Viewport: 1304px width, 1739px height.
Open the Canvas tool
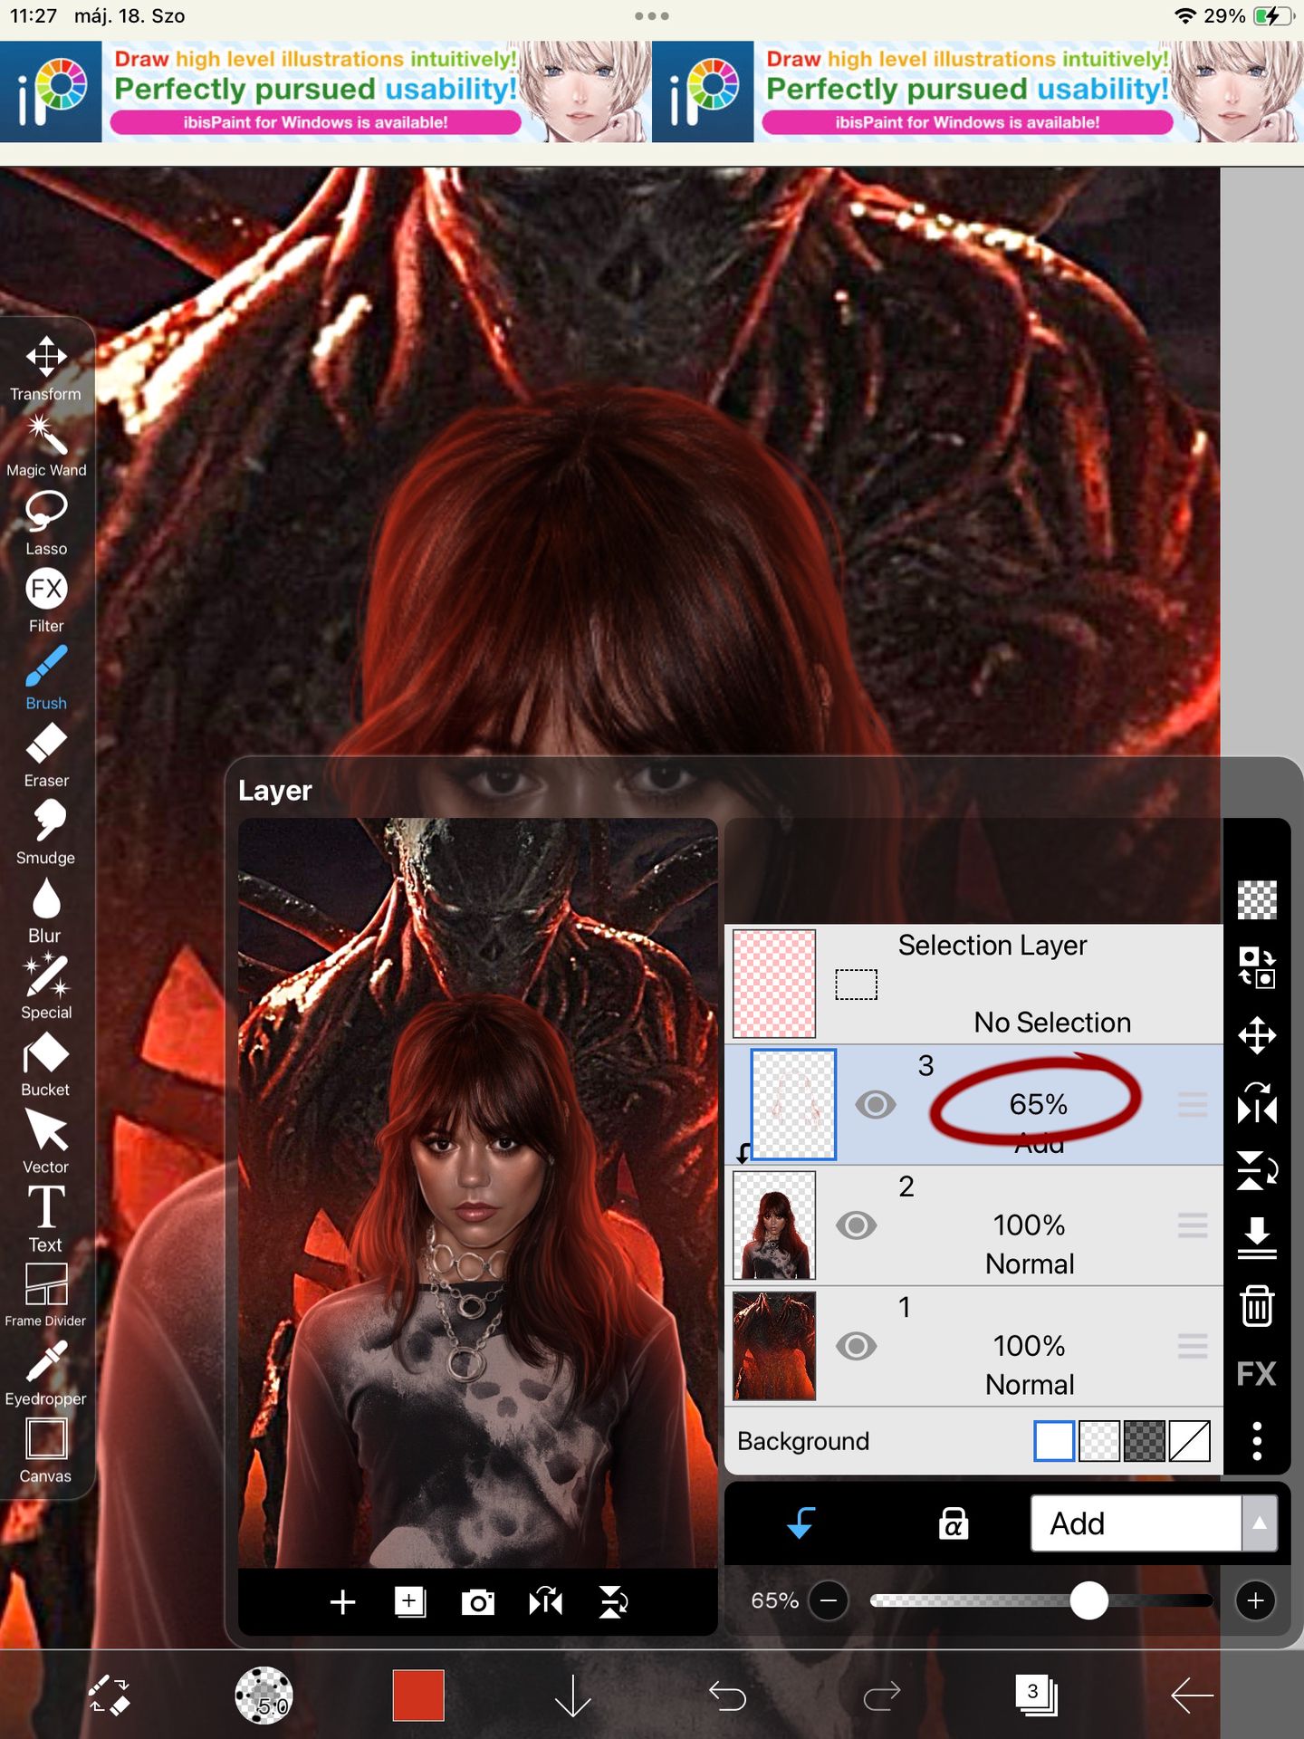(x=46, y=1450)
